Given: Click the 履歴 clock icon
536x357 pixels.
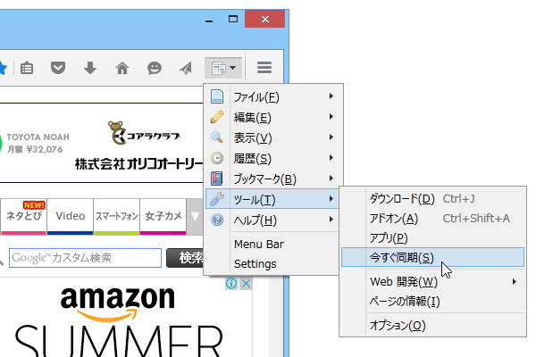Looking at the screenshot, I should (217, 158).
